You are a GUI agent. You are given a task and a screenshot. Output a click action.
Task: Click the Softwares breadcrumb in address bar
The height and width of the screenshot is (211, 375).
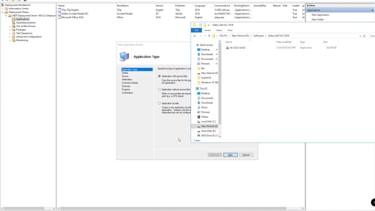pyautogui.click(x=258, y=36)
